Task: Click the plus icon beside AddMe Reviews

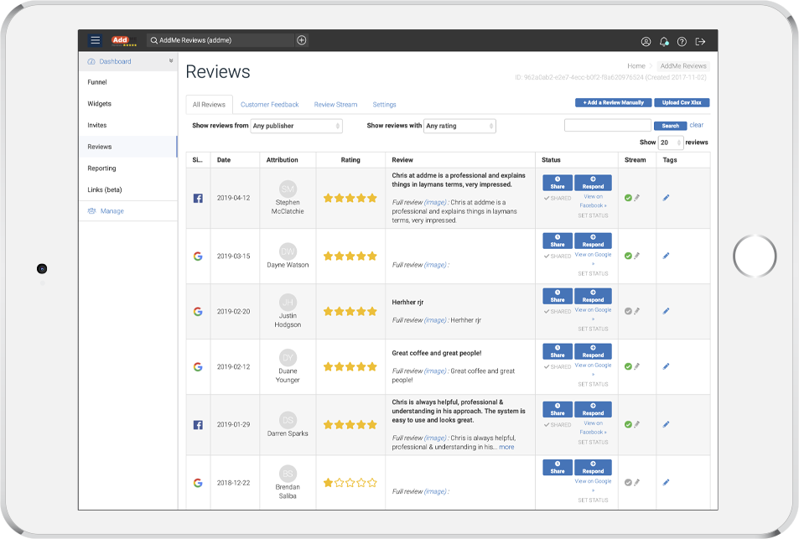Action: (302, 40)
